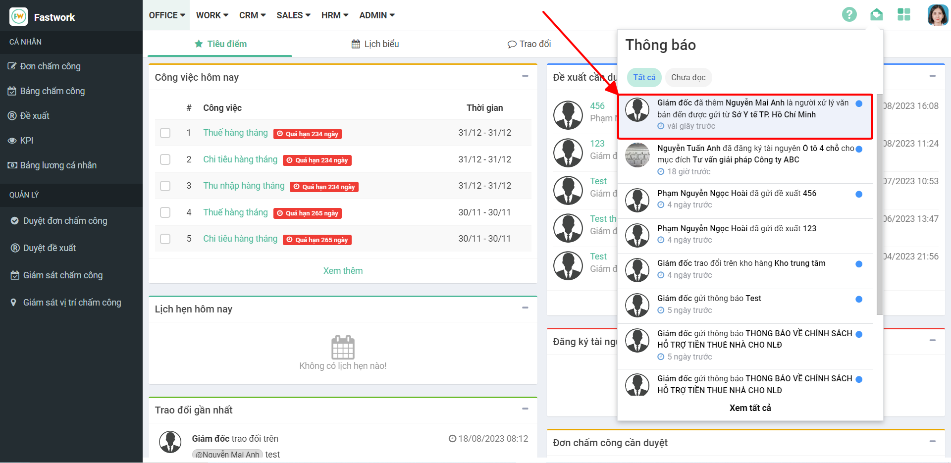Open the green apps grid icon
Screen dimensions: 951x463
click(903, 15)
